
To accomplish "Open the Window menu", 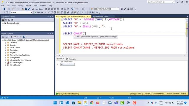I will coord(43,6).
